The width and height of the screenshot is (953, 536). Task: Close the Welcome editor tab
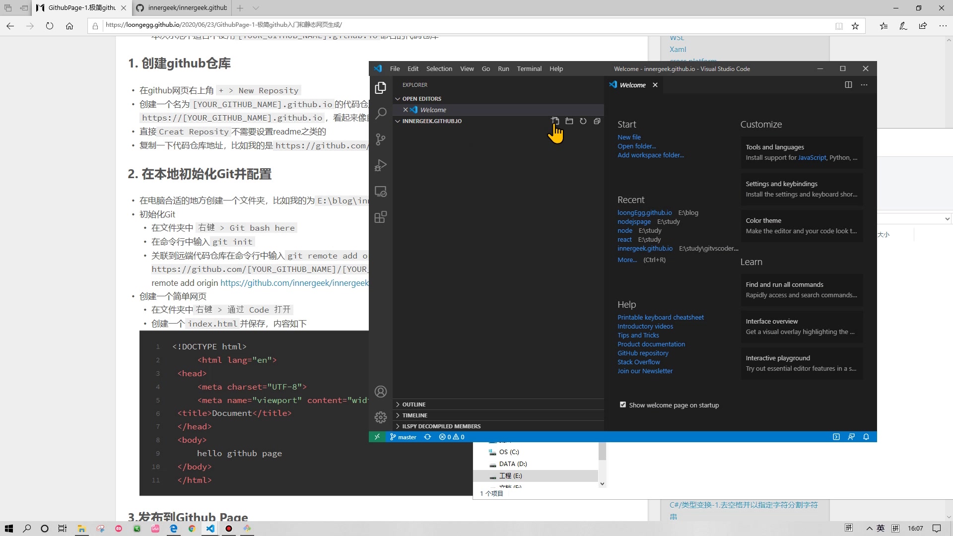tap(655, 85)
